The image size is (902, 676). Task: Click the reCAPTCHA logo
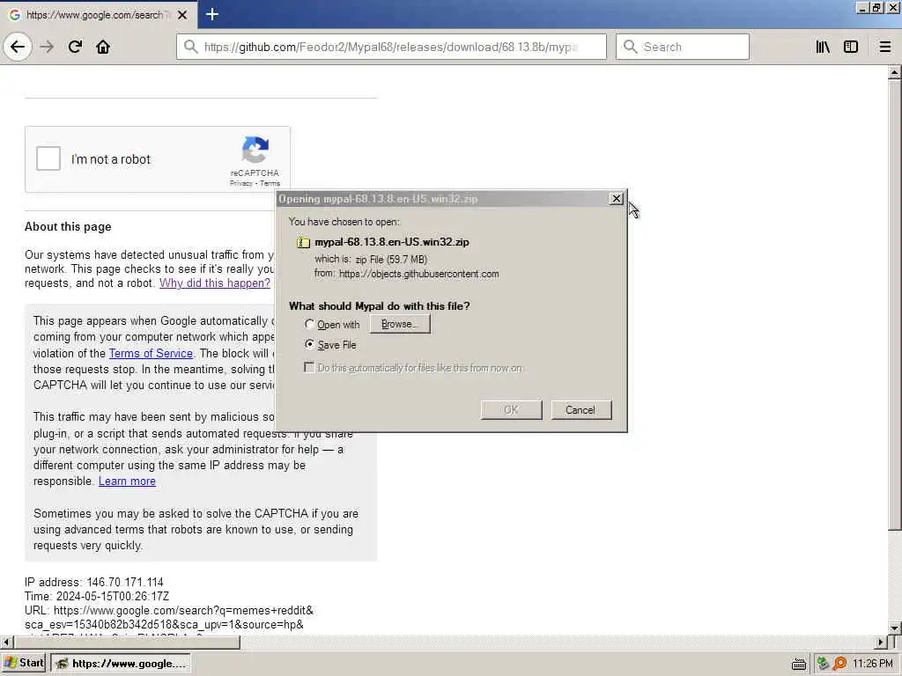[255, 150]
